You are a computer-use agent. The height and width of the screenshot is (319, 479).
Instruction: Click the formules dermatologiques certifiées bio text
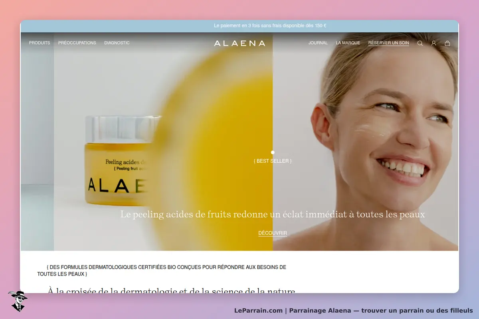point(162,271)
